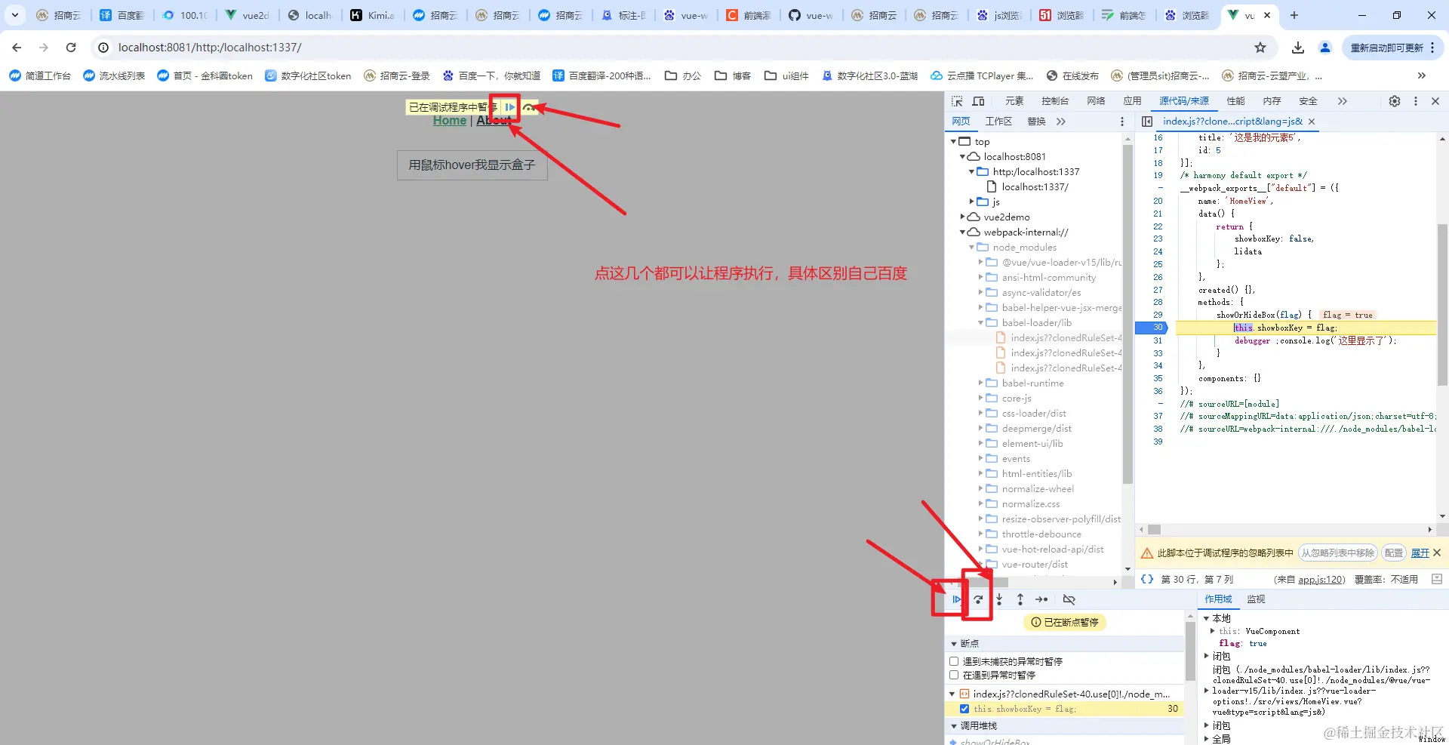Open a new browser tab

[1294, 15]
